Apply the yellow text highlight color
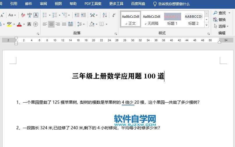This screenshot has height=147, width=235. 9,24
